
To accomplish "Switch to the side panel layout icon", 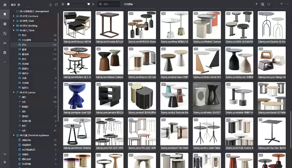I will 269,4.
